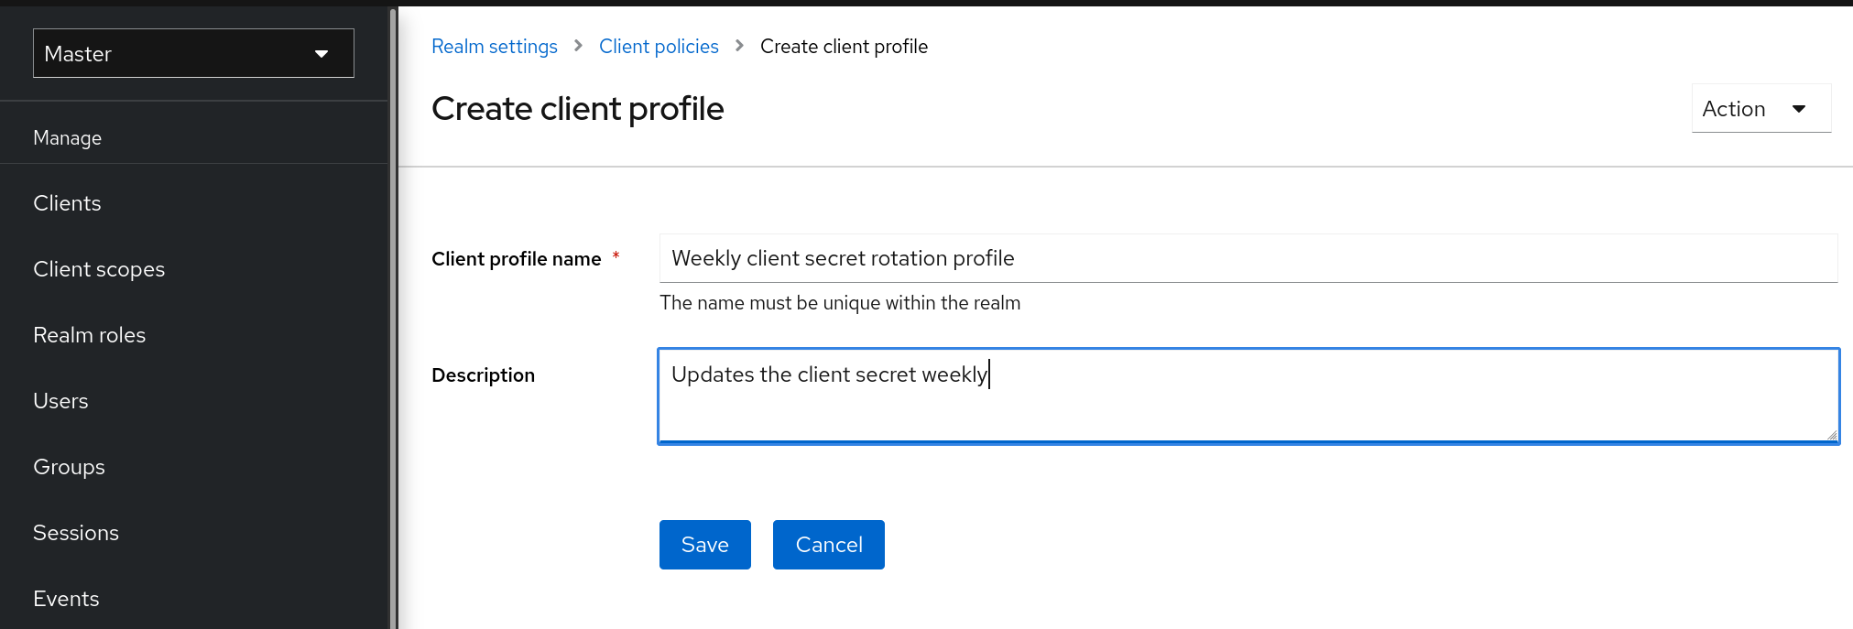The height and width of the screenshot is (629, 1853).
Task: Grab the Description textarea resize handle
Action: [x=1831, y=435]
